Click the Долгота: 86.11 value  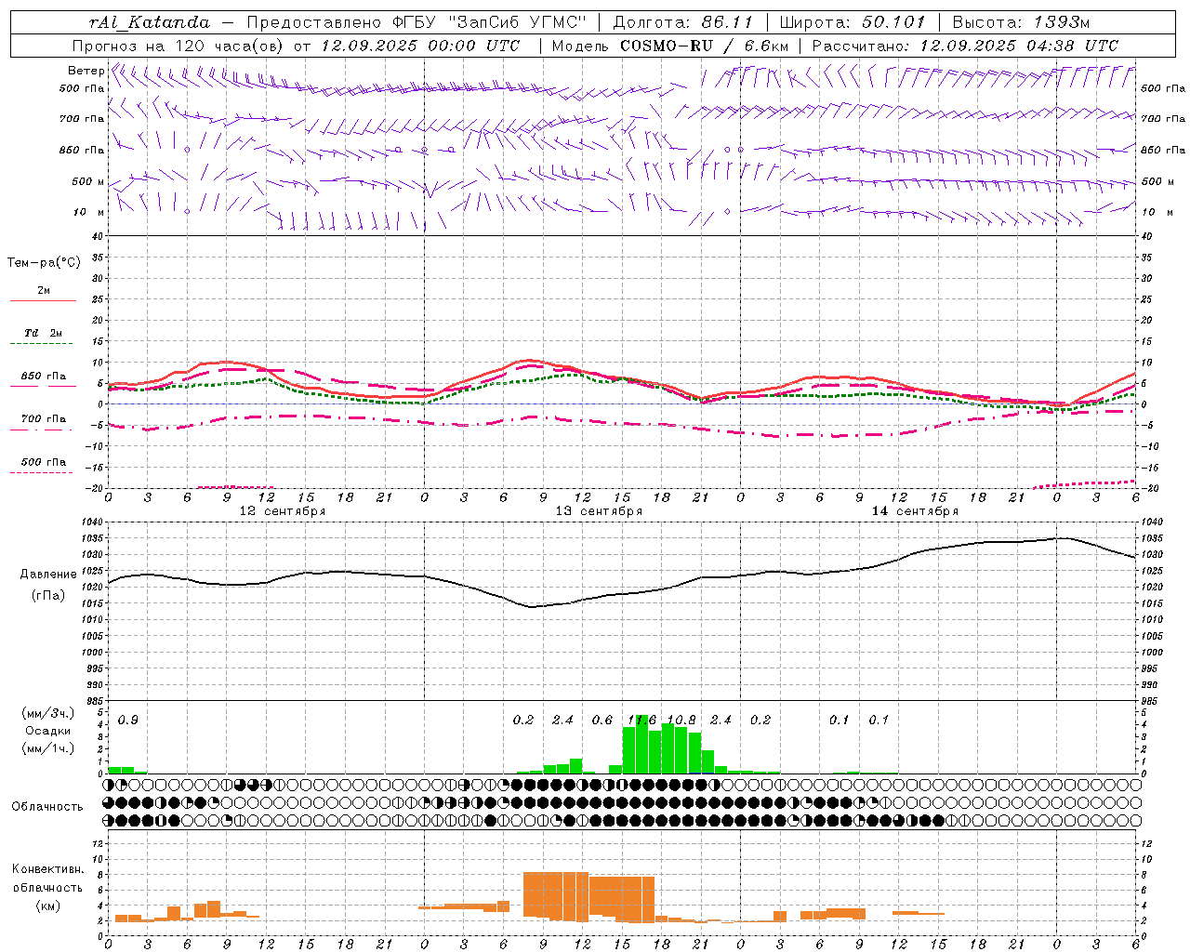[x=682, y=22]
